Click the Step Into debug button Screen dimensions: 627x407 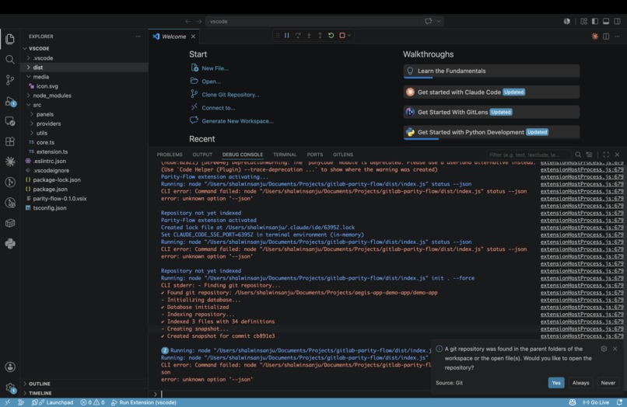pos(309,36)
